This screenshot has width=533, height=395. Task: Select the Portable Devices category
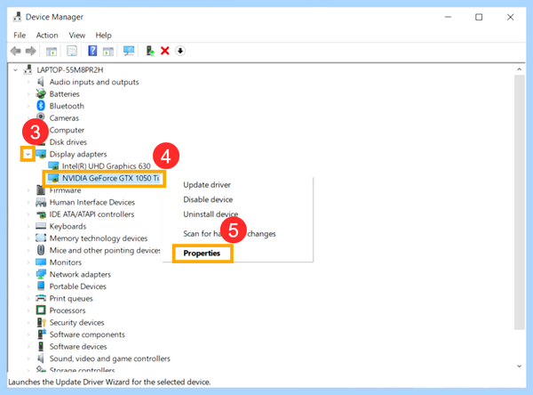pos(78,286)
